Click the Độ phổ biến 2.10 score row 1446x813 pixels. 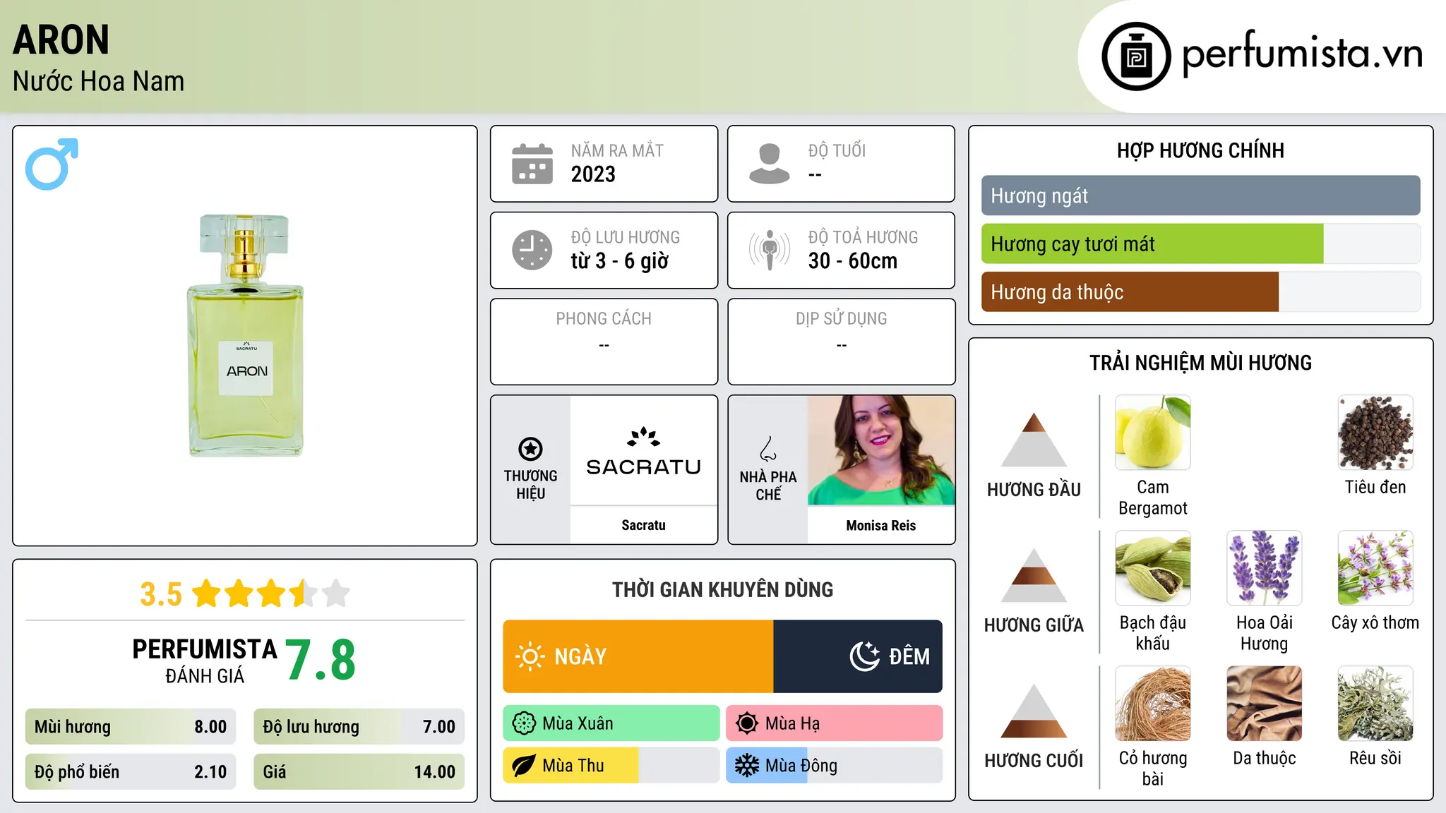coord(131,772)
